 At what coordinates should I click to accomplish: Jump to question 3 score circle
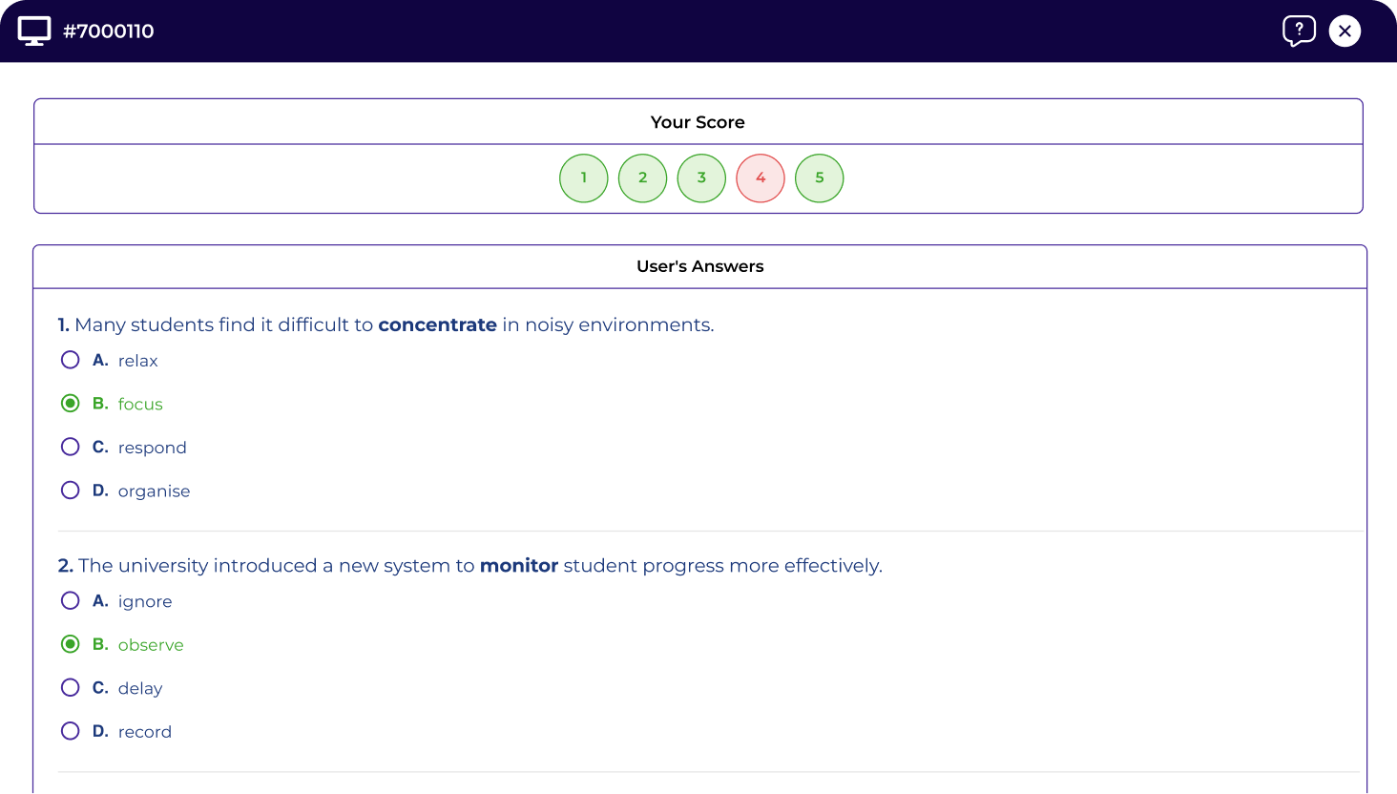(x=701, y=178)
